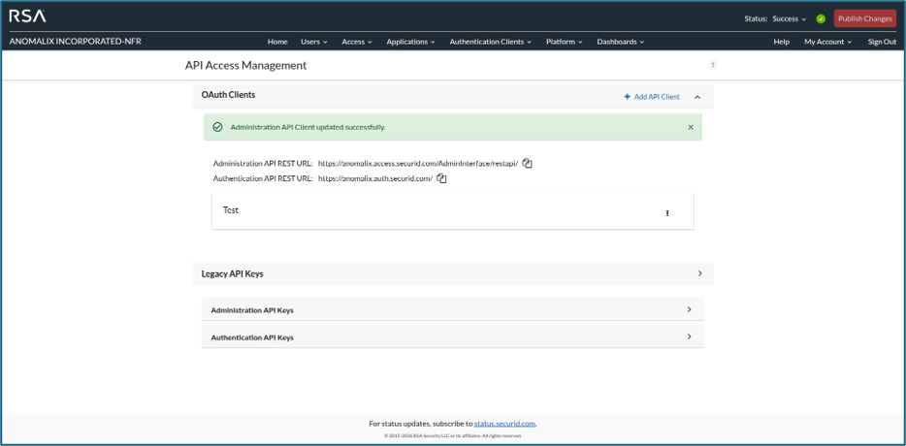Viewport: 906px width, 446px height.
Task: Click the Authentication API REST URL value
Action: pos(375,178)
